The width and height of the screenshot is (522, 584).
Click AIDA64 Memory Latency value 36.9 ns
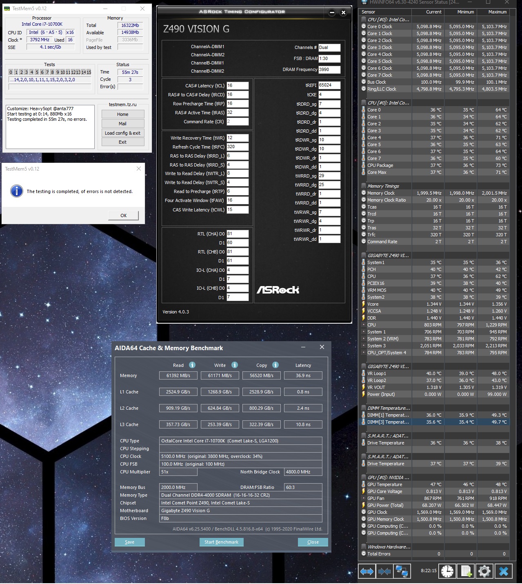[x=303, y=375]
